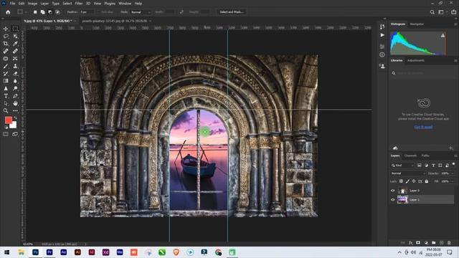Viewport: 459px width, 258px height.
Task: Open the layer blend mode Normal dropdown
Action: (408, 173)
